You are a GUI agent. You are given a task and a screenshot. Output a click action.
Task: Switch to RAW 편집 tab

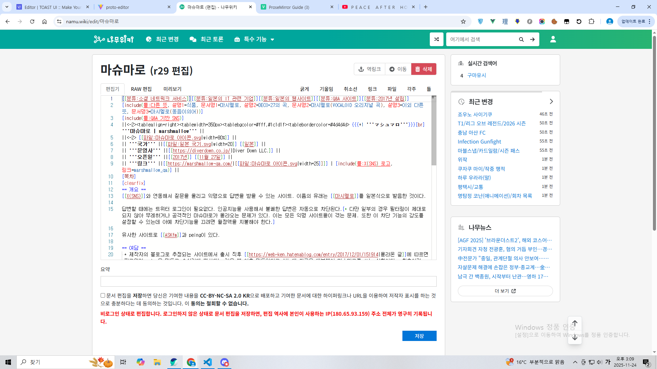141,89
